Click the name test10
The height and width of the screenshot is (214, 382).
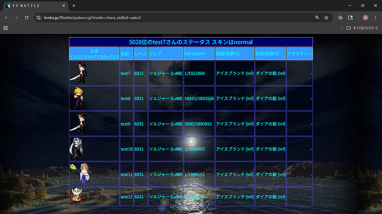coord(127,149)
